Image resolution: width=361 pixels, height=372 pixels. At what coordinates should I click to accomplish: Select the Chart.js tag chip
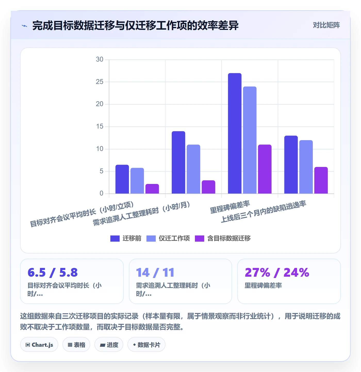click(39, 345)
